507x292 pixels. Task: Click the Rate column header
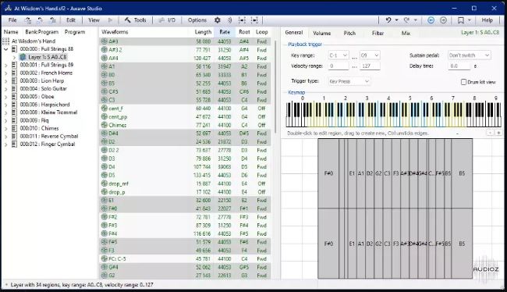(x=225, y=32)
